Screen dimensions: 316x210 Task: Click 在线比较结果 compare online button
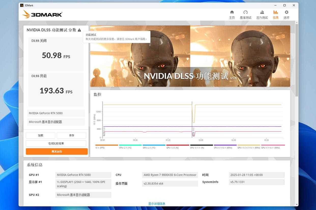[x=56, y=143]
